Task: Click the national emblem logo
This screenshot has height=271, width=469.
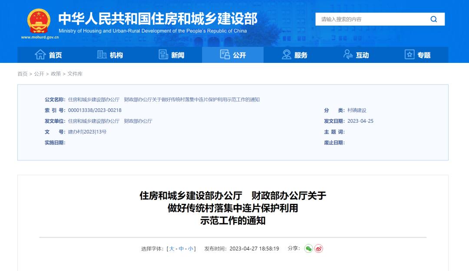Action: coord(39,21)
